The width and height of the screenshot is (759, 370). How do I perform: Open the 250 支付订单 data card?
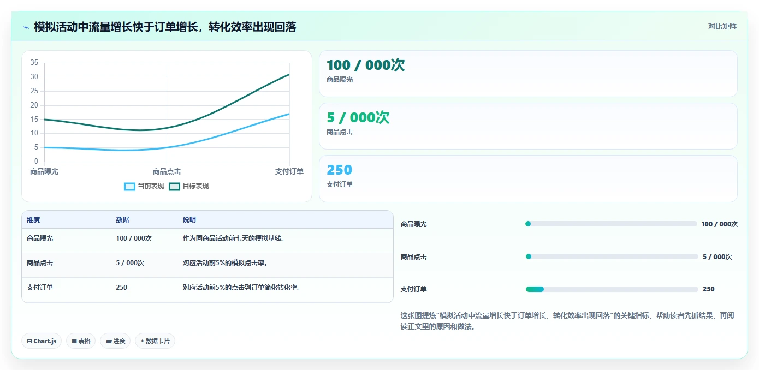click(x=528, y=178)
